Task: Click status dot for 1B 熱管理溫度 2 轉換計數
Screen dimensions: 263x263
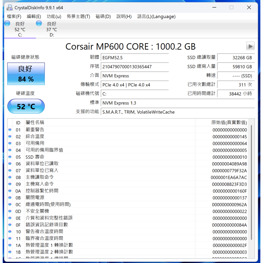Action: coord(10,252)
